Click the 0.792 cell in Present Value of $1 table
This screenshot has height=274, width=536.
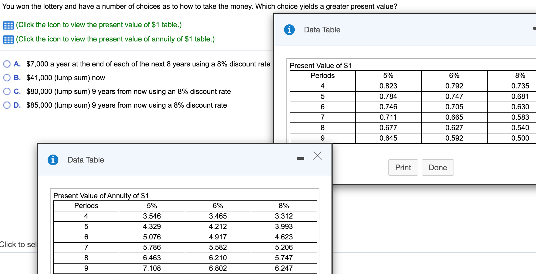pos(454,86)
